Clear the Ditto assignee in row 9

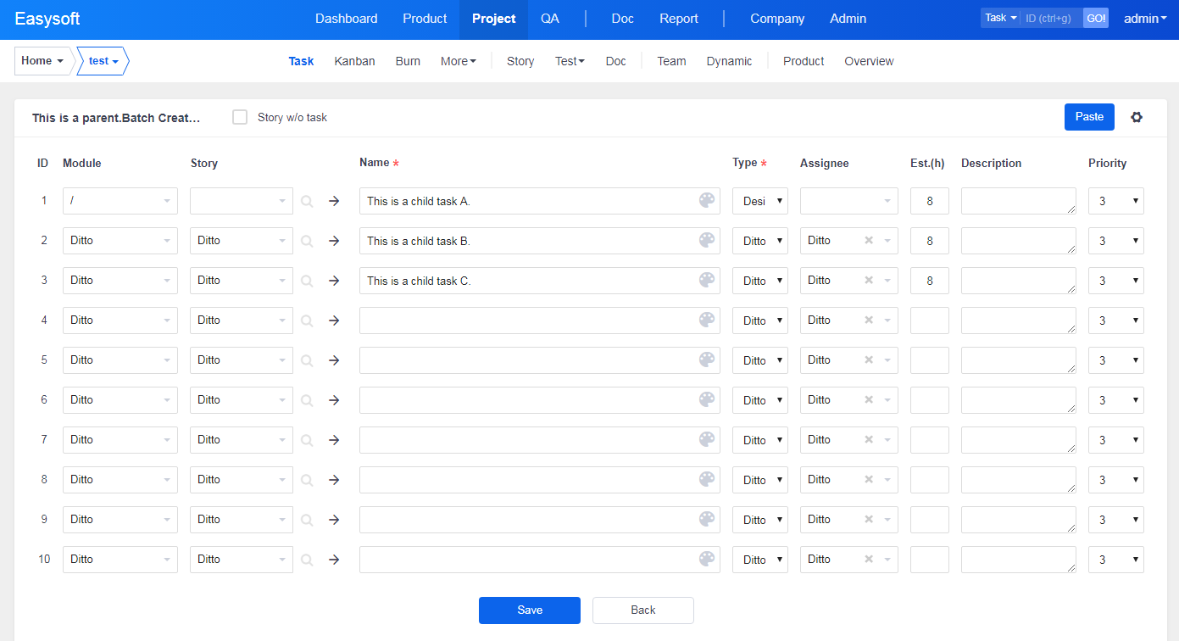point(868,519)
